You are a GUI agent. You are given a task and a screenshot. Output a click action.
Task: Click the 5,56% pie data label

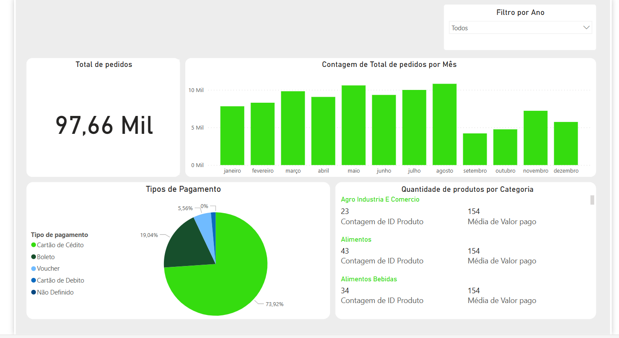point(185,208)
